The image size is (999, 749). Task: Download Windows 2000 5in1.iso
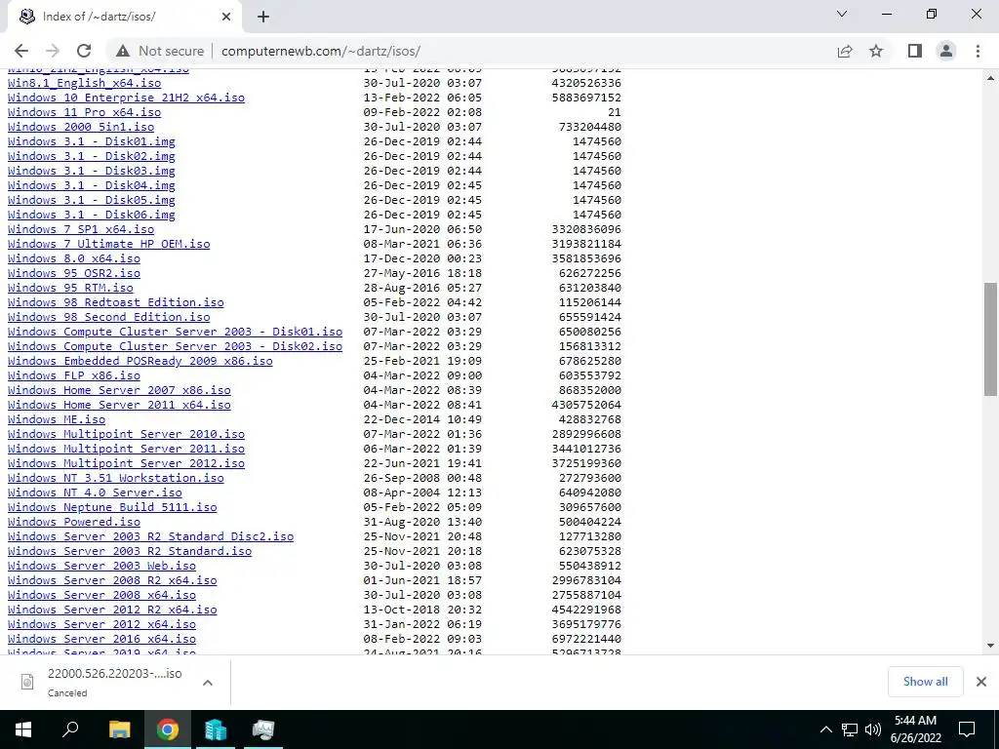coord(81,127)
